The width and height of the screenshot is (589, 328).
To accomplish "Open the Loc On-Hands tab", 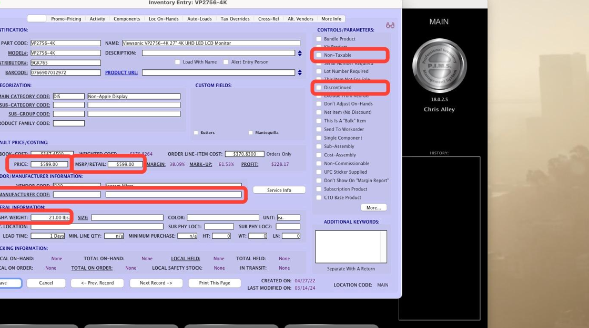I will [164, 19].
